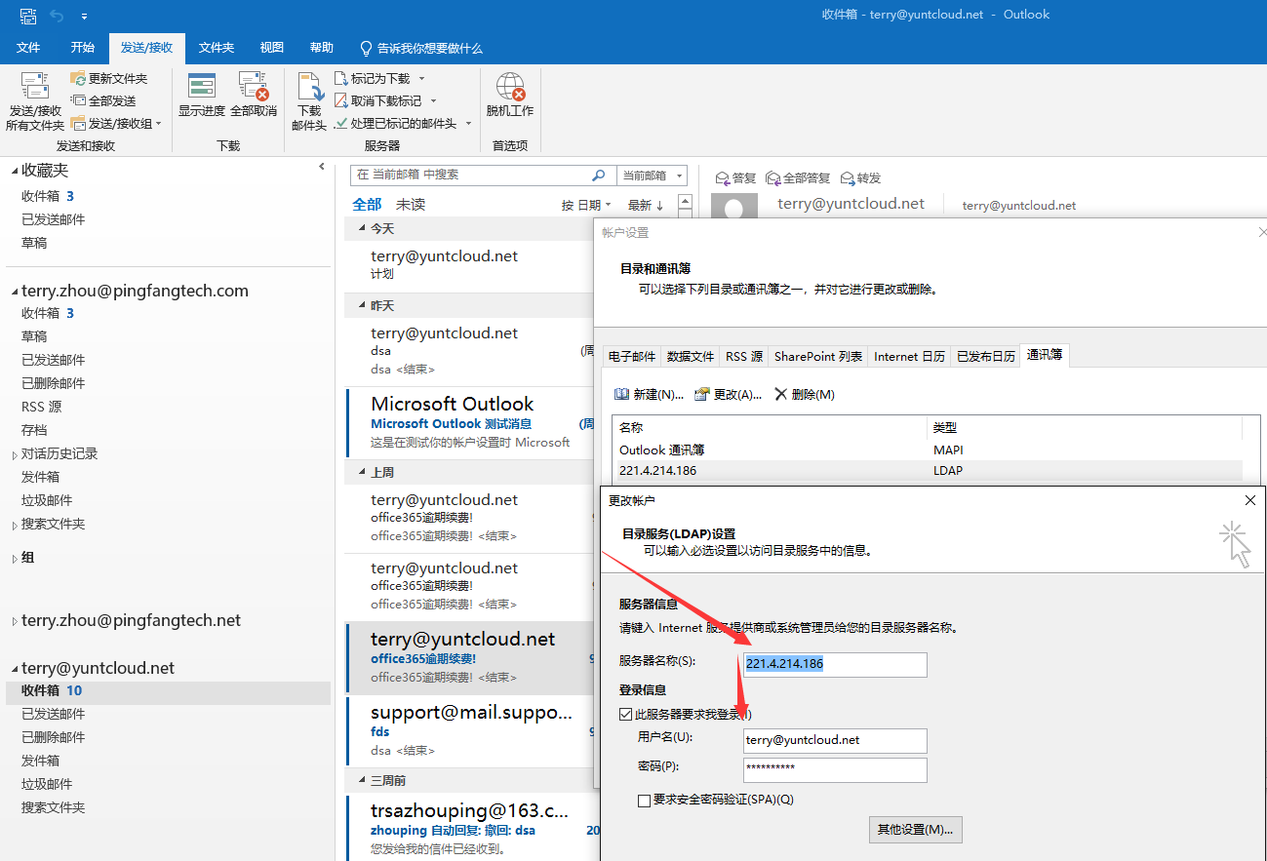Open 存档 folder
The image size is (1267, 861).
click(x=34, y=430)
